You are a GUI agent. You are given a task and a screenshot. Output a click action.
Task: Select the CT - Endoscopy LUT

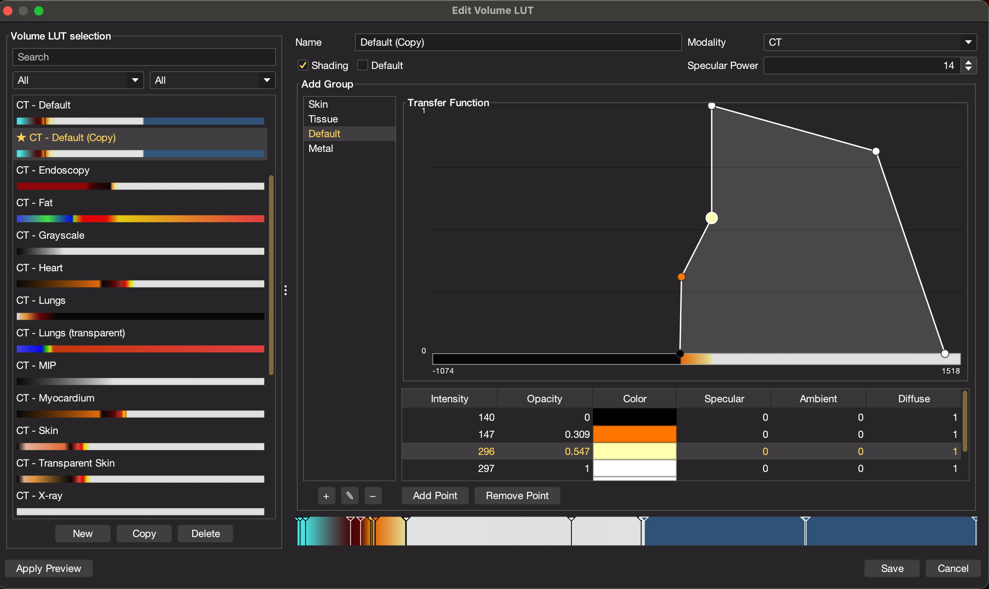tap(141, 177)
